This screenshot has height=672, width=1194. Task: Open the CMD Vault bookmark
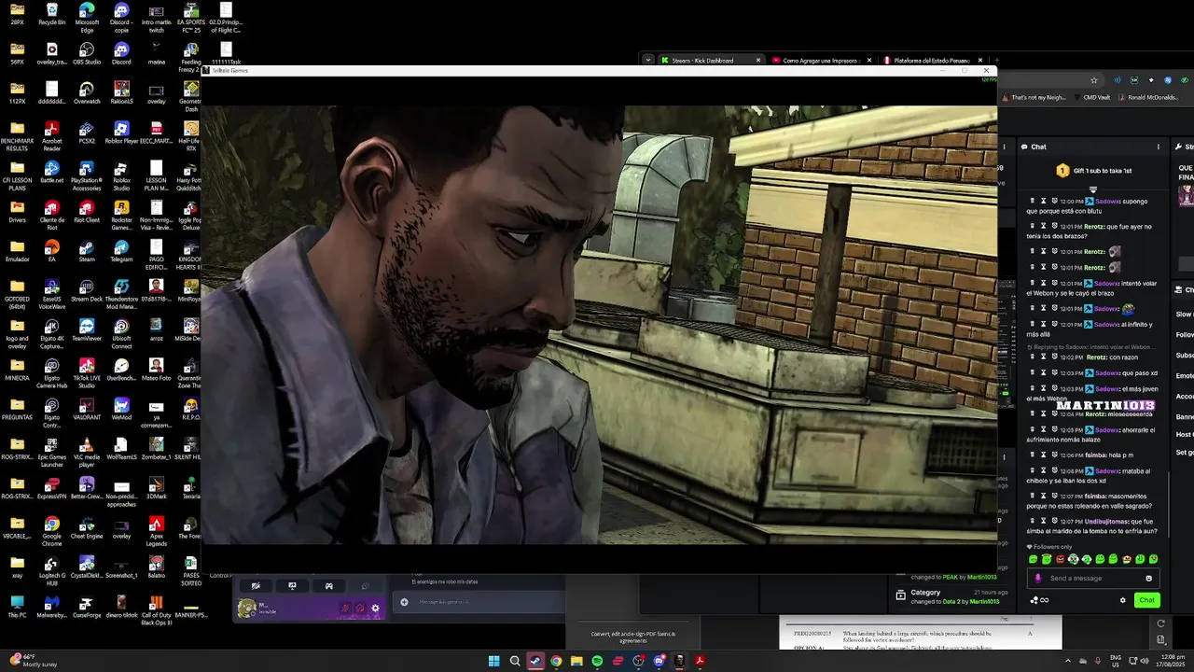(1091, 97)
